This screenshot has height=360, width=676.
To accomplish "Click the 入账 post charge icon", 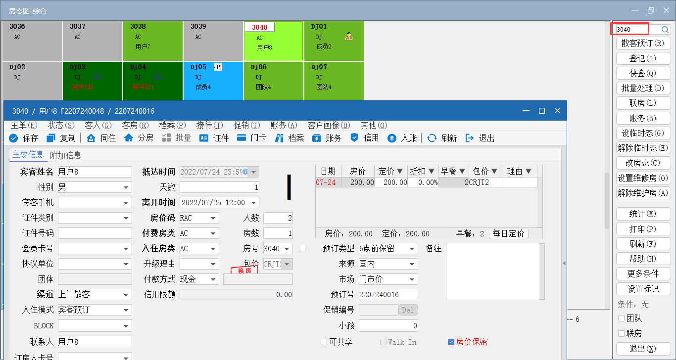I will tap(392, 138).
